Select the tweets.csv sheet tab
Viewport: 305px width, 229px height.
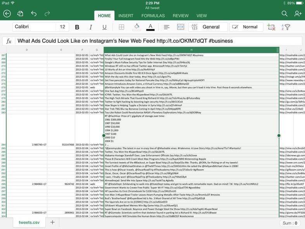click(x=29, y=222)
